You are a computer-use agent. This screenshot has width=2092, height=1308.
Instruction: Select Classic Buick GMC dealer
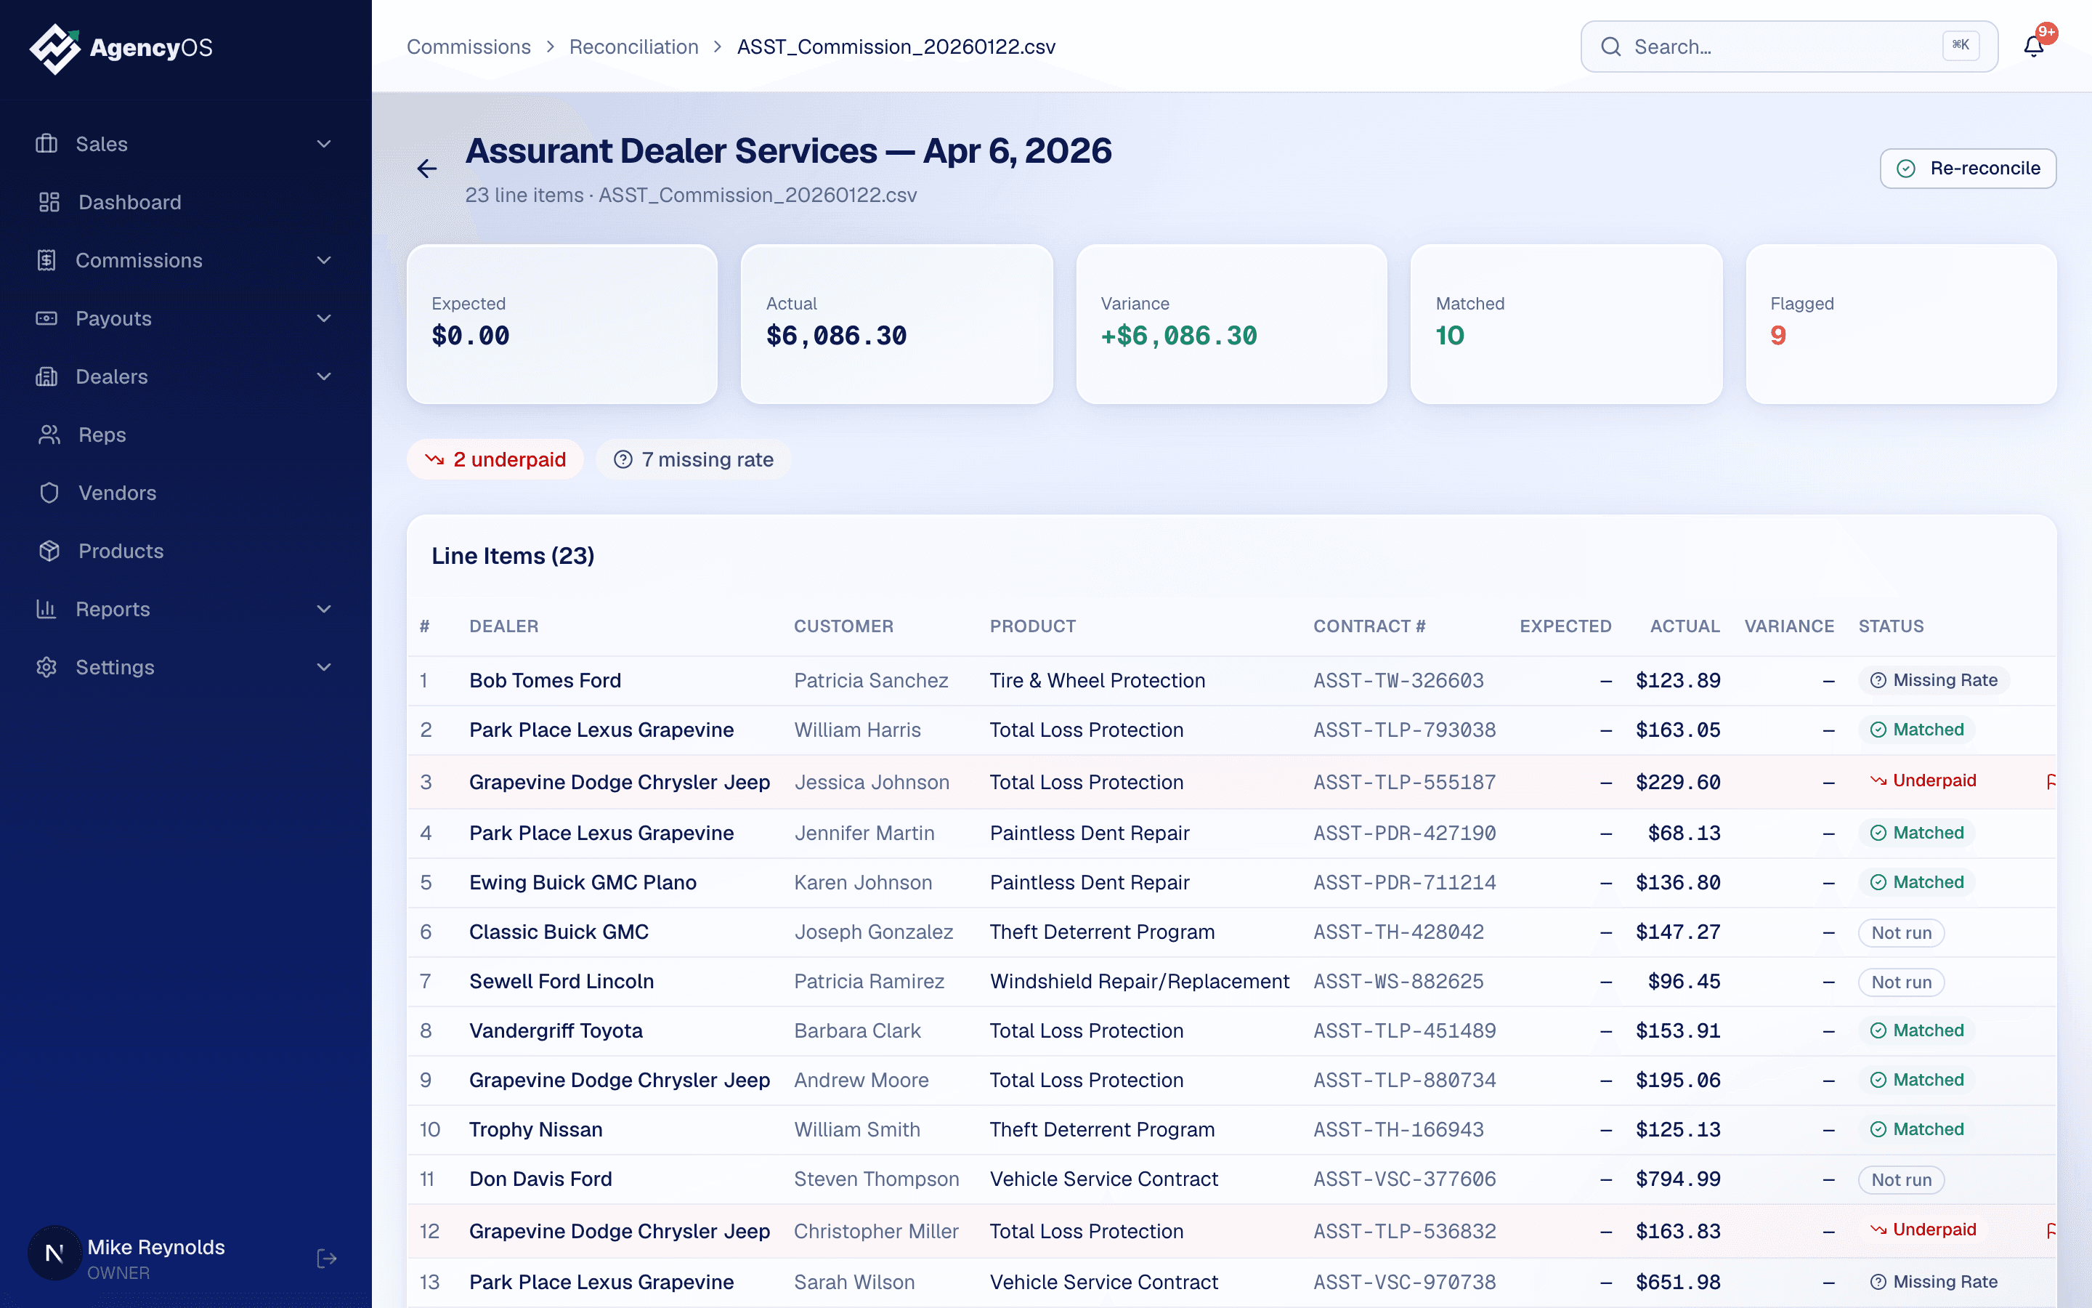click(559, 931)
